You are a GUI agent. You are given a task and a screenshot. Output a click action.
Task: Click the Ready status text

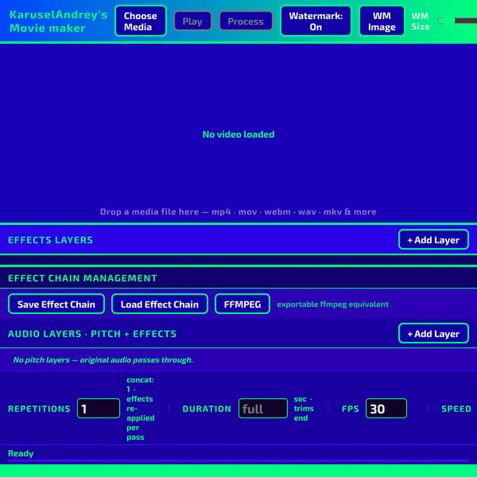pyautogui.click(x=21, y=453)
